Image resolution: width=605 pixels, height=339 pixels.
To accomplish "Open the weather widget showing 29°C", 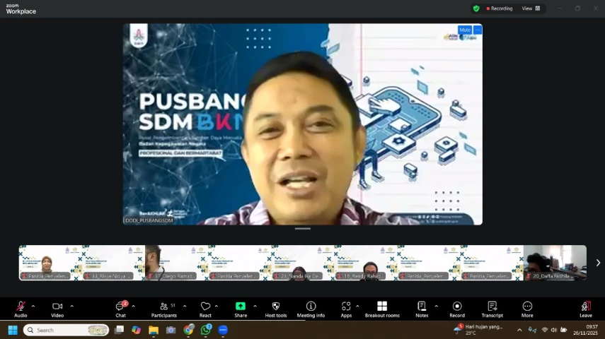I will pyautogui.click(x=478, y=330).
